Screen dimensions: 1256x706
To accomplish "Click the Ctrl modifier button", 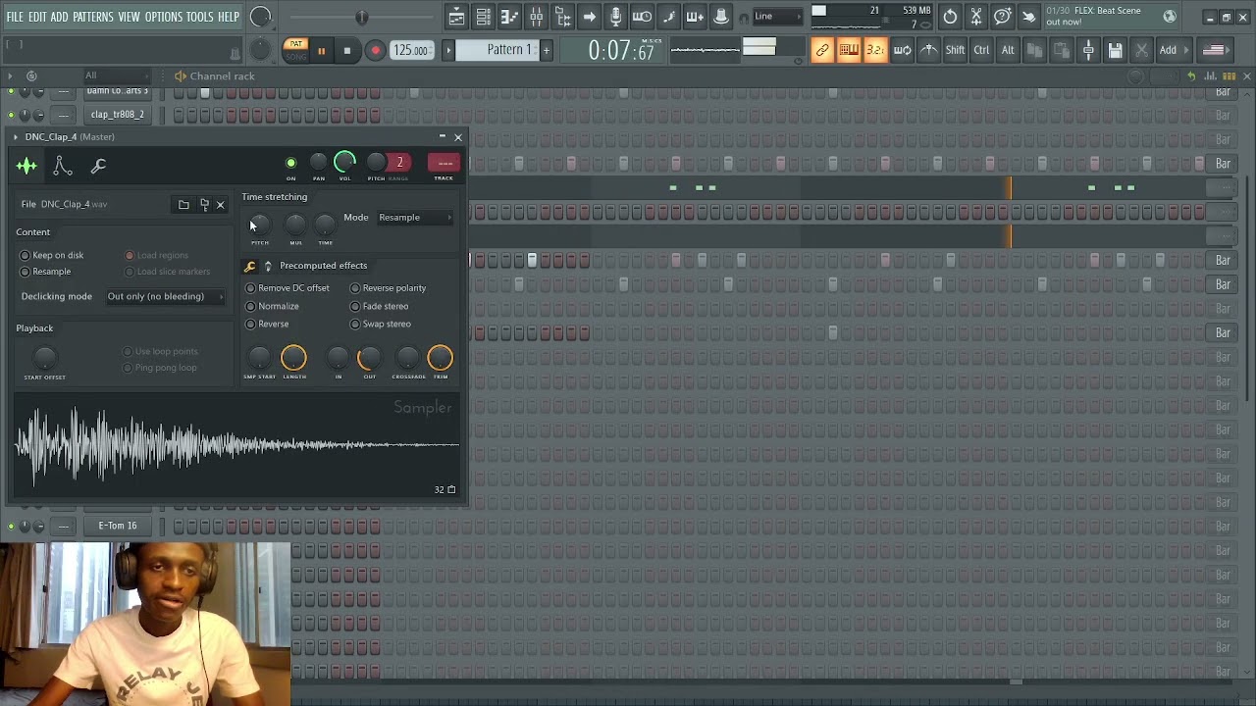I will (981, 50).
